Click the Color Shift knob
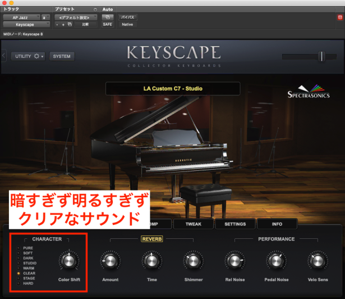345x299 pixels. click(69, 261)
